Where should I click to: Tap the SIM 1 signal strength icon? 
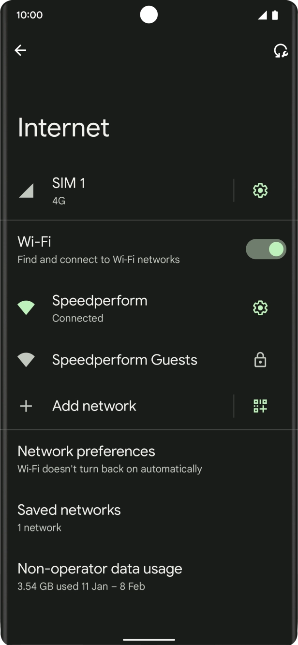tap(26, 191)
